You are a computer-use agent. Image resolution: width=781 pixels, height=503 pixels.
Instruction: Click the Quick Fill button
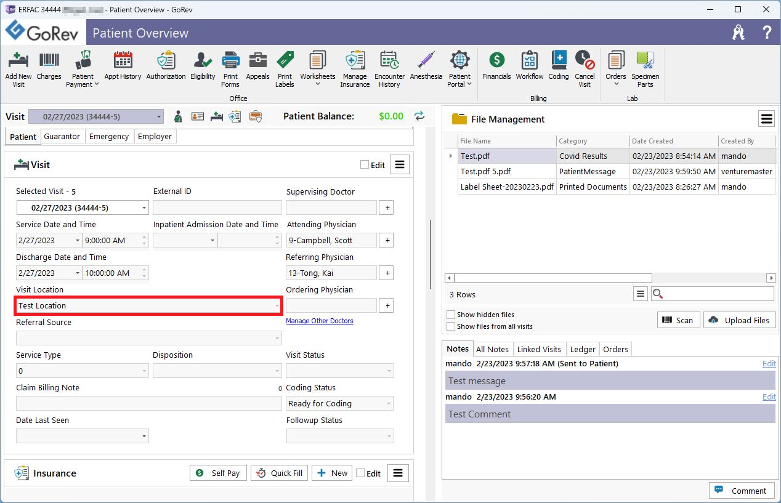click(x=279, y=473)
